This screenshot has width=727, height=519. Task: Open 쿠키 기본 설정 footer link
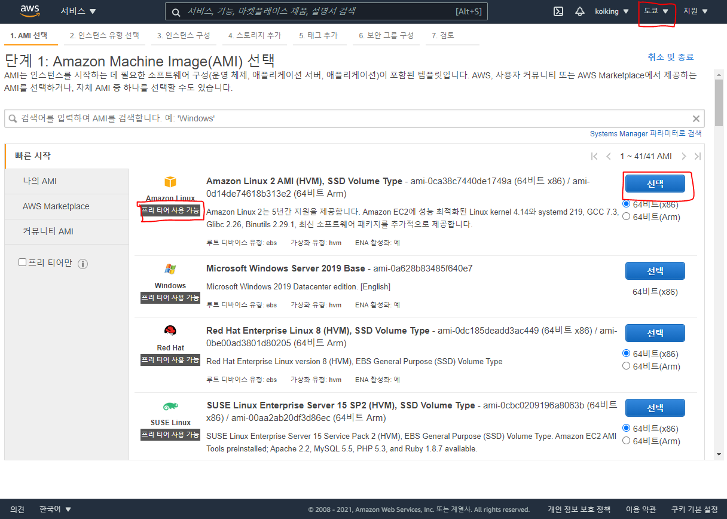pyautogui.click(x=694, y=509)
